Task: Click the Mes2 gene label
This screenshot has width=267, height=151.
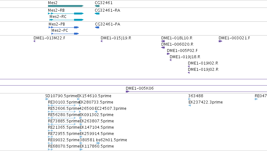Action: 53,3
